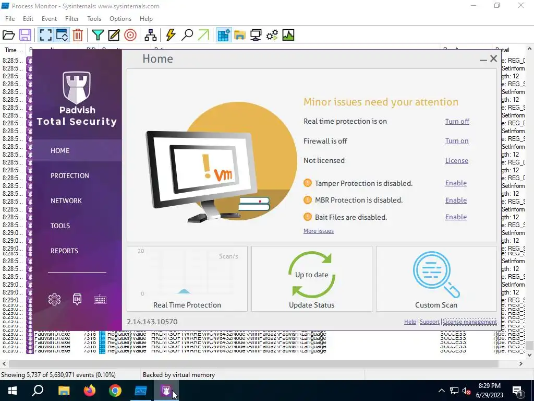
Task: Show hidden tray icons chevron
Action: [x=441, y=391]
